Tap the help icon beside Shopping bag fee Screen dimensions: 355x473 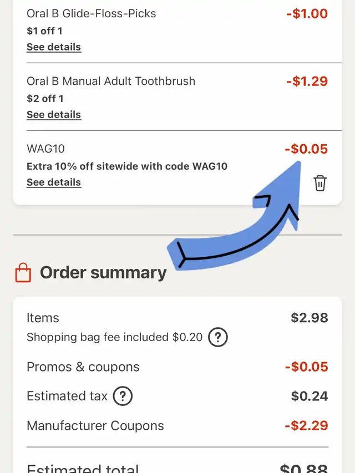[218, 337]
